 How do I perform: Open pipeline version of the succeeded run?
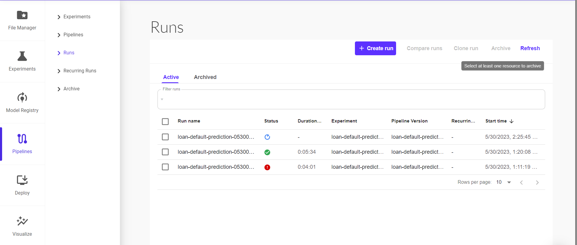pos(417,152)
